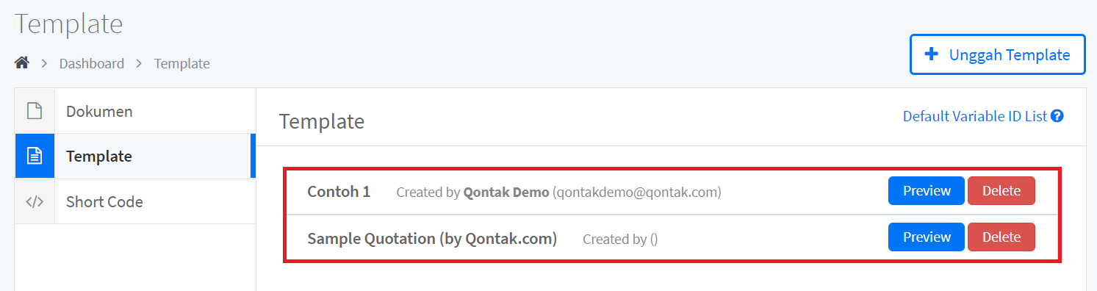Click the plus icon on Unggah Template
This screenshot has width=1097, height=291.
[932, 54]
